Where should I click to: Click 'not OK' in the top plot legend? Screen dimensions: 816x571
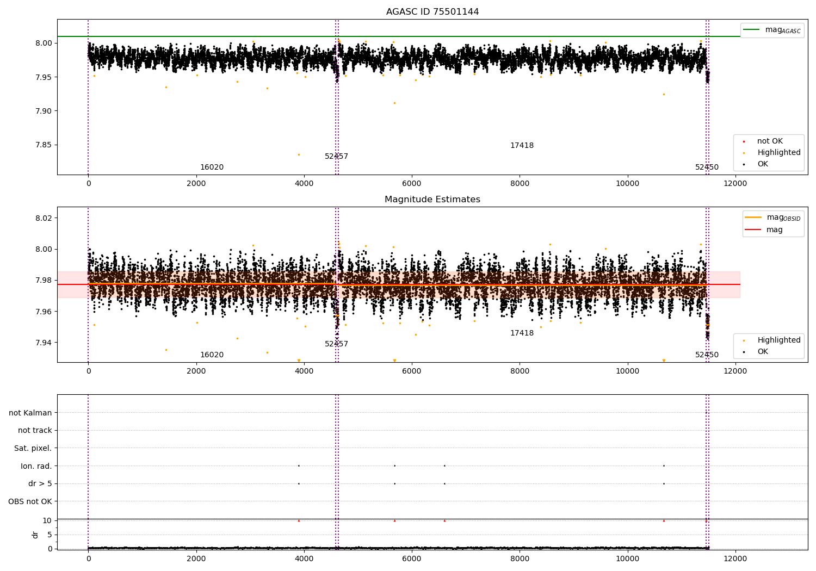pos(770,141)
